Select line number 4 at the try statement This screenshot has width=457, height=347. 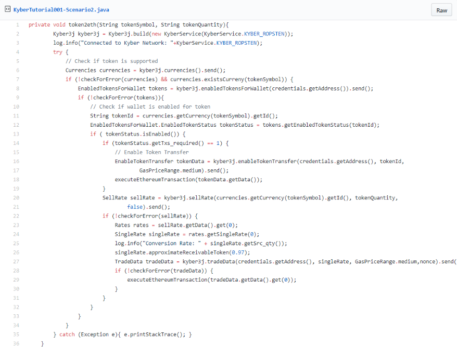[17, 52]
